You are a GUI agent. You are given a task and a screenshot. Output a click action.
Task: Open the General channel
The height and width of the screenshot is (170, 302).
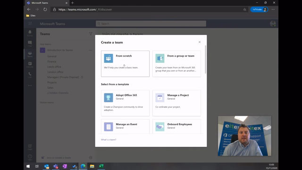52,56
